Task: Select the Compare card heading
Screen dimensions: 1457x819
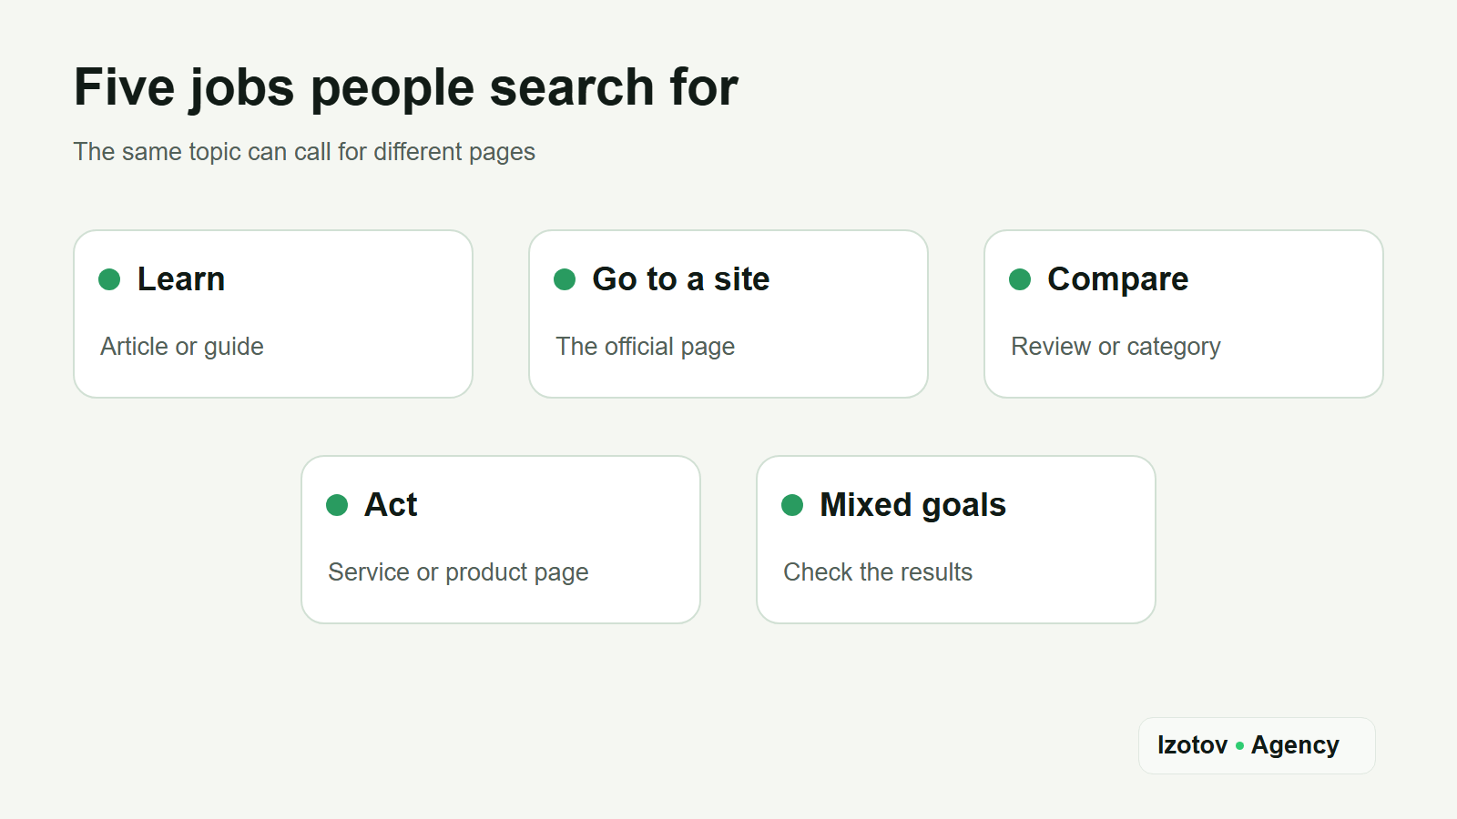Action: (1117, 280)
